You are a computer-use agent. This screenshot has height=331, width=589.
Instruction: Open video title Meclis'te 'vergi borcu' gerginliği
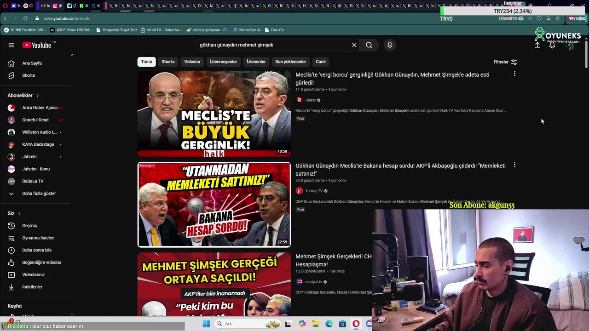click(x=392, y=79)
